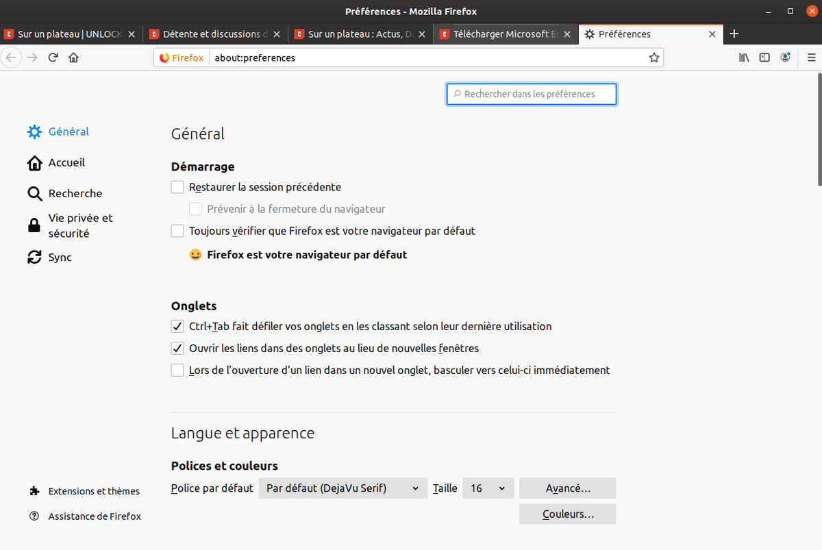Close the 'Détente et discussions' tab
The image size is (822, 550).
pos(276,34)
